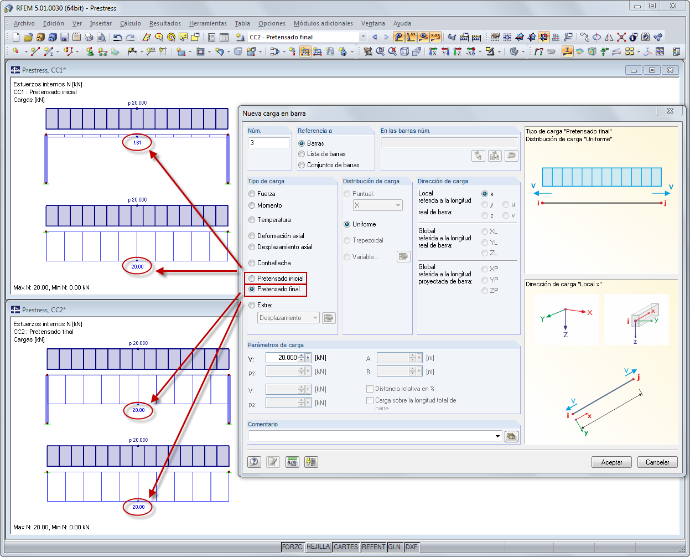This screenshot has width=690, height=557.
Task: Select the Barras reference radio button
Action: click(x=302, y=143)
